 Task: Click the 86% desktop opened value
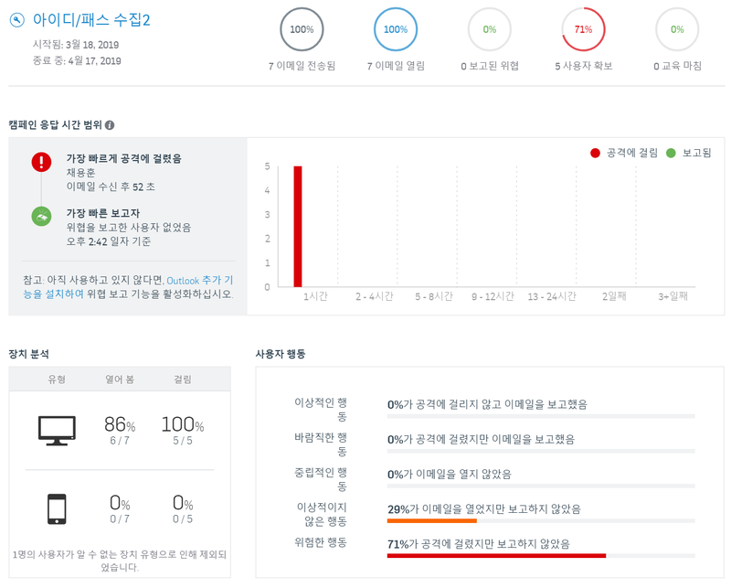[x=120, y=424]
